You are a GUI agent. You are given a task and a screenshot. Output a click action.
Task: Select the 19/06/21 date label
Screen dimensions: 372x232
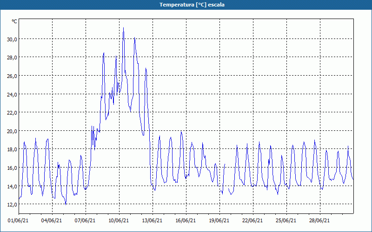219,220
